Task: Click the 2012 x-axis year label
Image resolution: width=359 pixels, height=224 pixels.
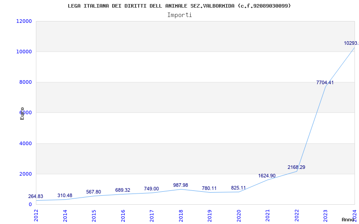Action: pos(36,215)
